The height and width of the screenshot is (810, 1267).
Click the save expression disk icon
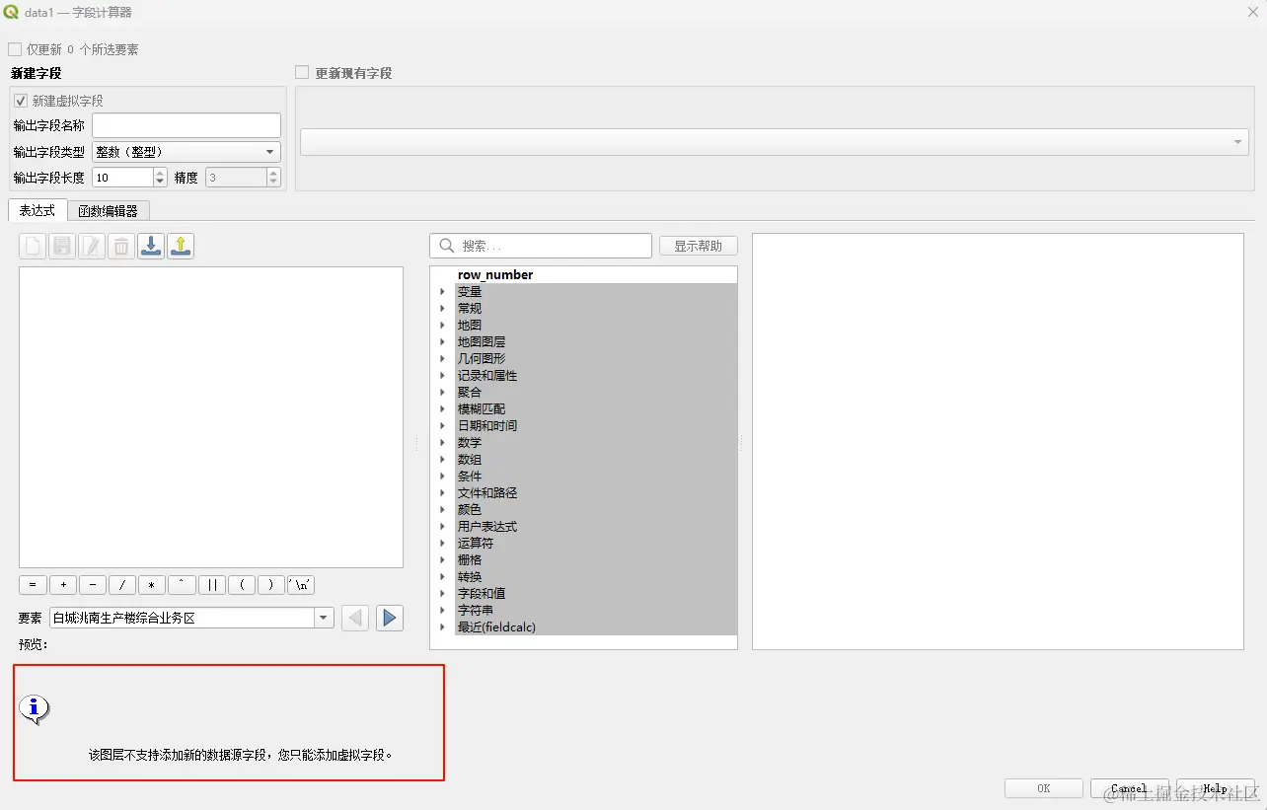(62, 247)
